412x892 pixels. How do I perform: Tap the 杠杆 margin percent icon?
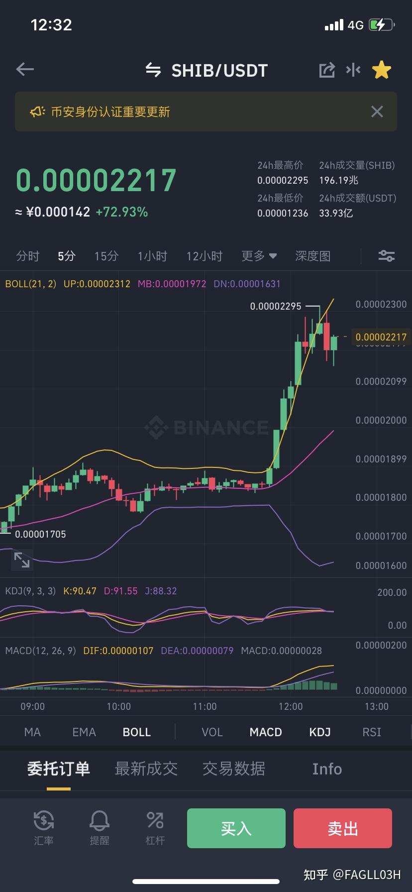pyautogui.click(x=155, y=820)
